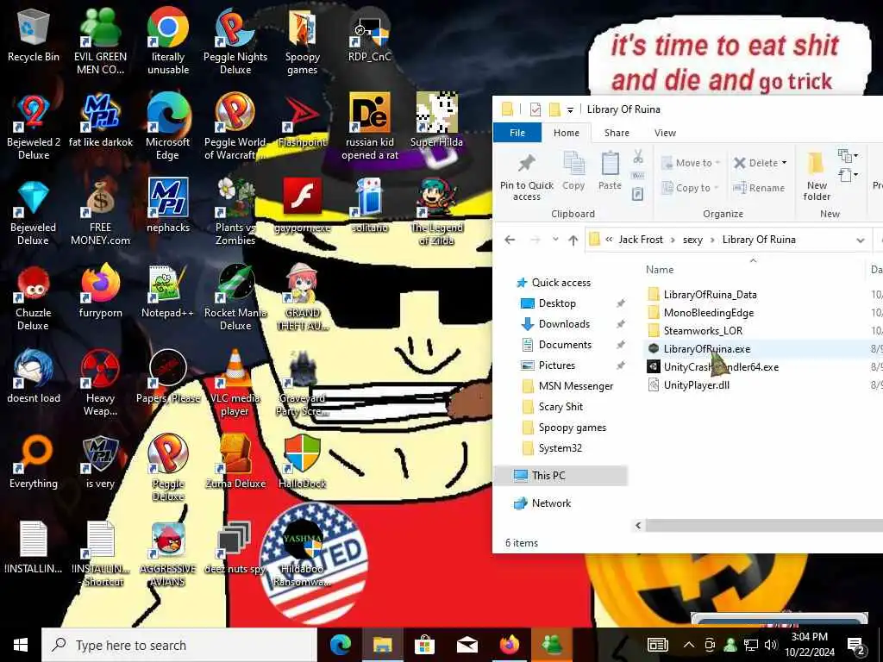Switch to the Share ribbon tab

(x=617, y=133)
